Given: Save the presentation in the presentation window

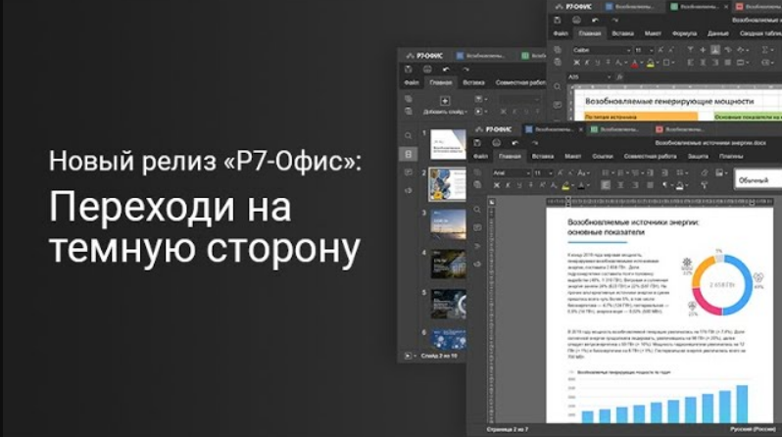Looking at the screenshot, I should 409,70.
